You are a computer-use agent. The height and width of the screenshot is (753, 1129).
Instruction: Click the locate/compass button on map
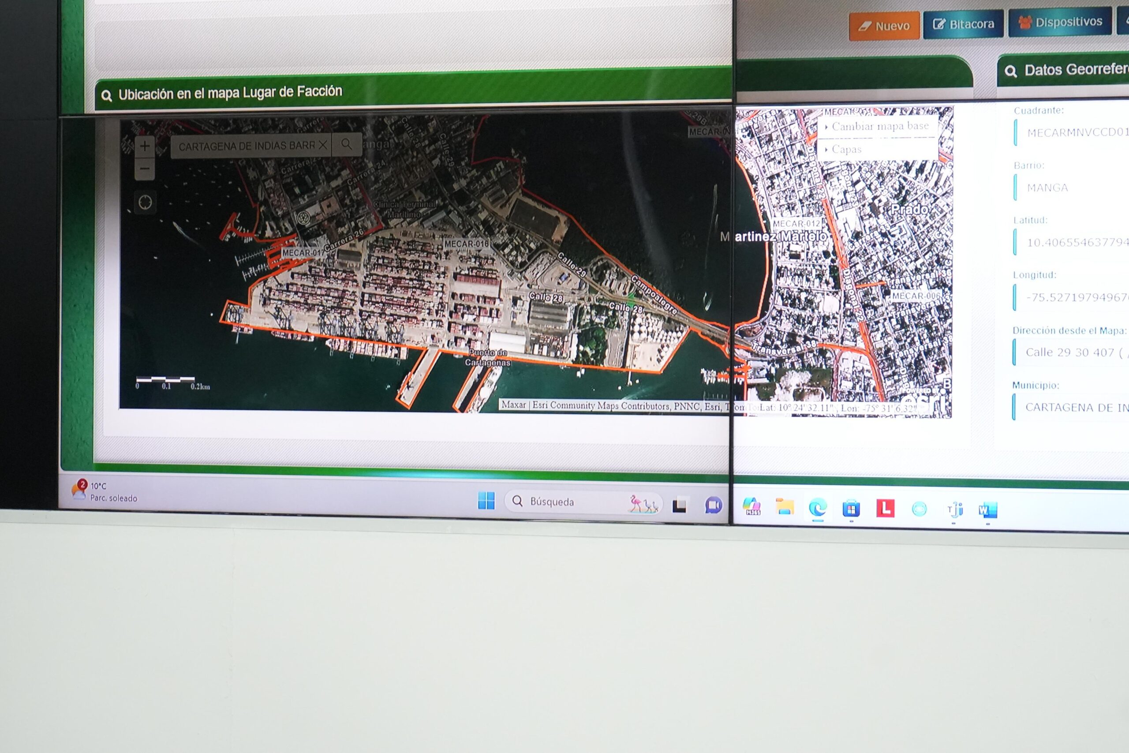pos(145,202)
